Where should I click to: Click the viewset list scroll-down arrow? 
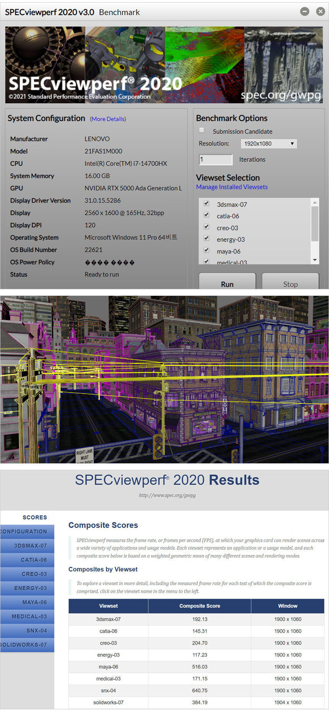[x=315, y=260]
